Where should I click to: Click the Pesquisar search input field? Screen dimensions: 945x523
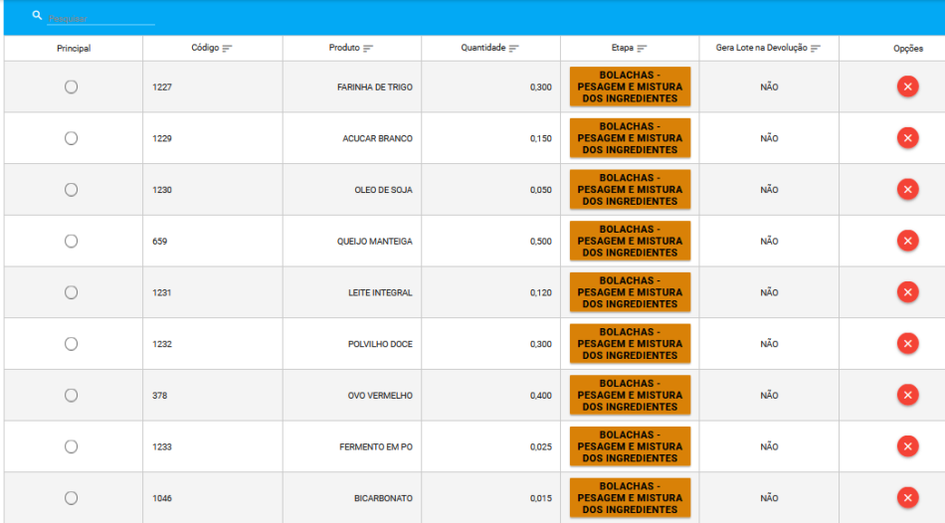click(100, 18)
